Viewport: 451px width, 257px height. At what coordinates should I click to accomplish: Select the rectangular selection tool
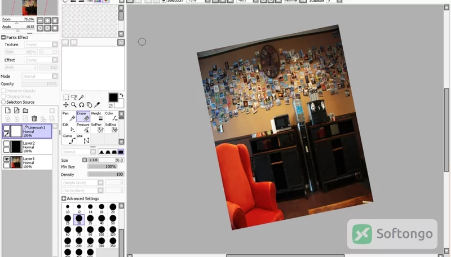point(66,97)
